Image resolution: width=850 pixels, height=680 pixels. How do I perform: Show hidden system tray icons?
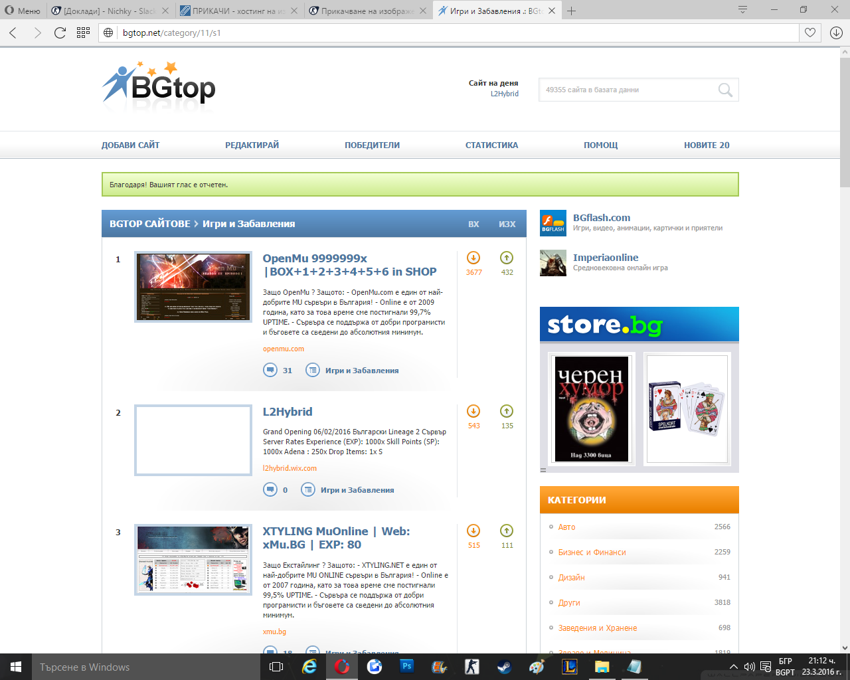733,667
